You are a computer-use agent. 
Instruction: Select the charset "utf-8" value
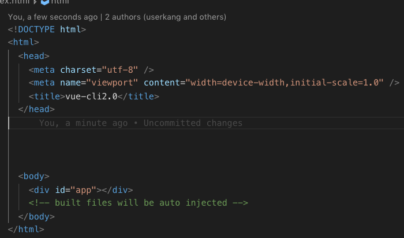[120, 70]
